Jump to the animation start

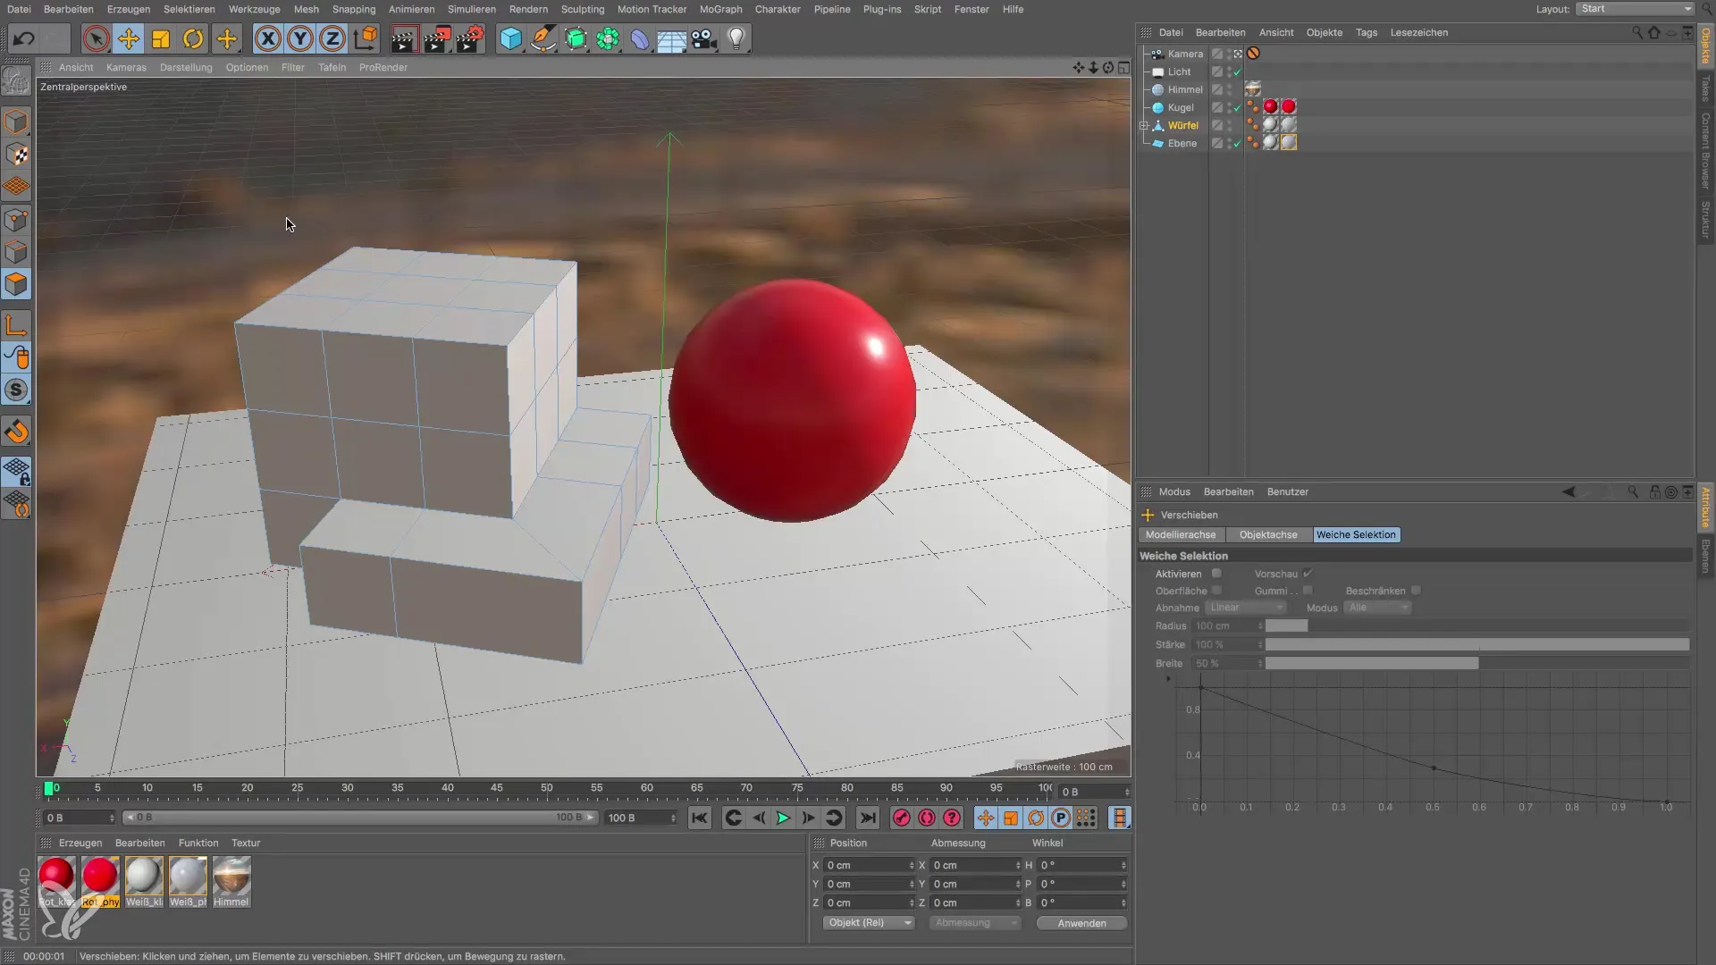pyautogui.click(x=700, y=818)
